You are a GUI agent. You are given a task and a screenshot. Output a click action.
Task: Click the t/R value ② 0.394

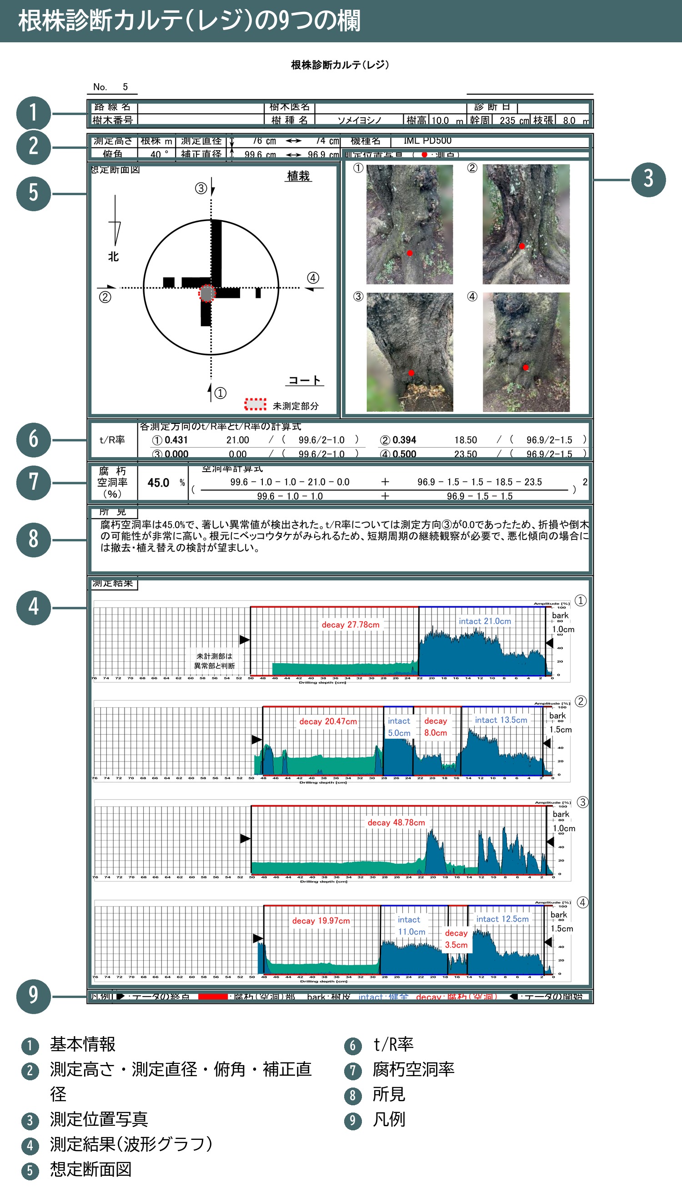[x=398, y=440]
